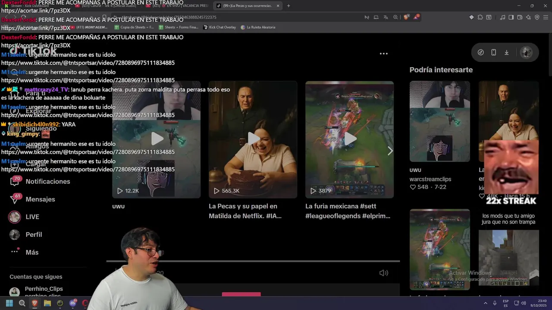The image size is (552, 310).
Task: Open La Ruleta Aleatoria bookmark
Action: pyautogui.click(x=258, y=27)
